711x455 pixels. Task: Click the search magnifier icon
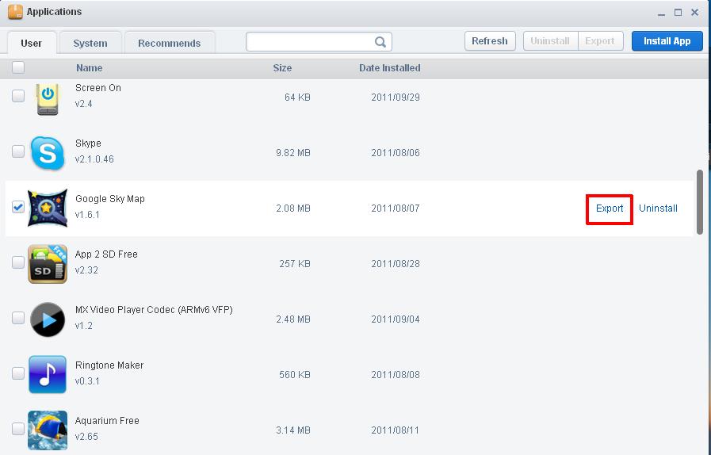[x=380, y=42]
